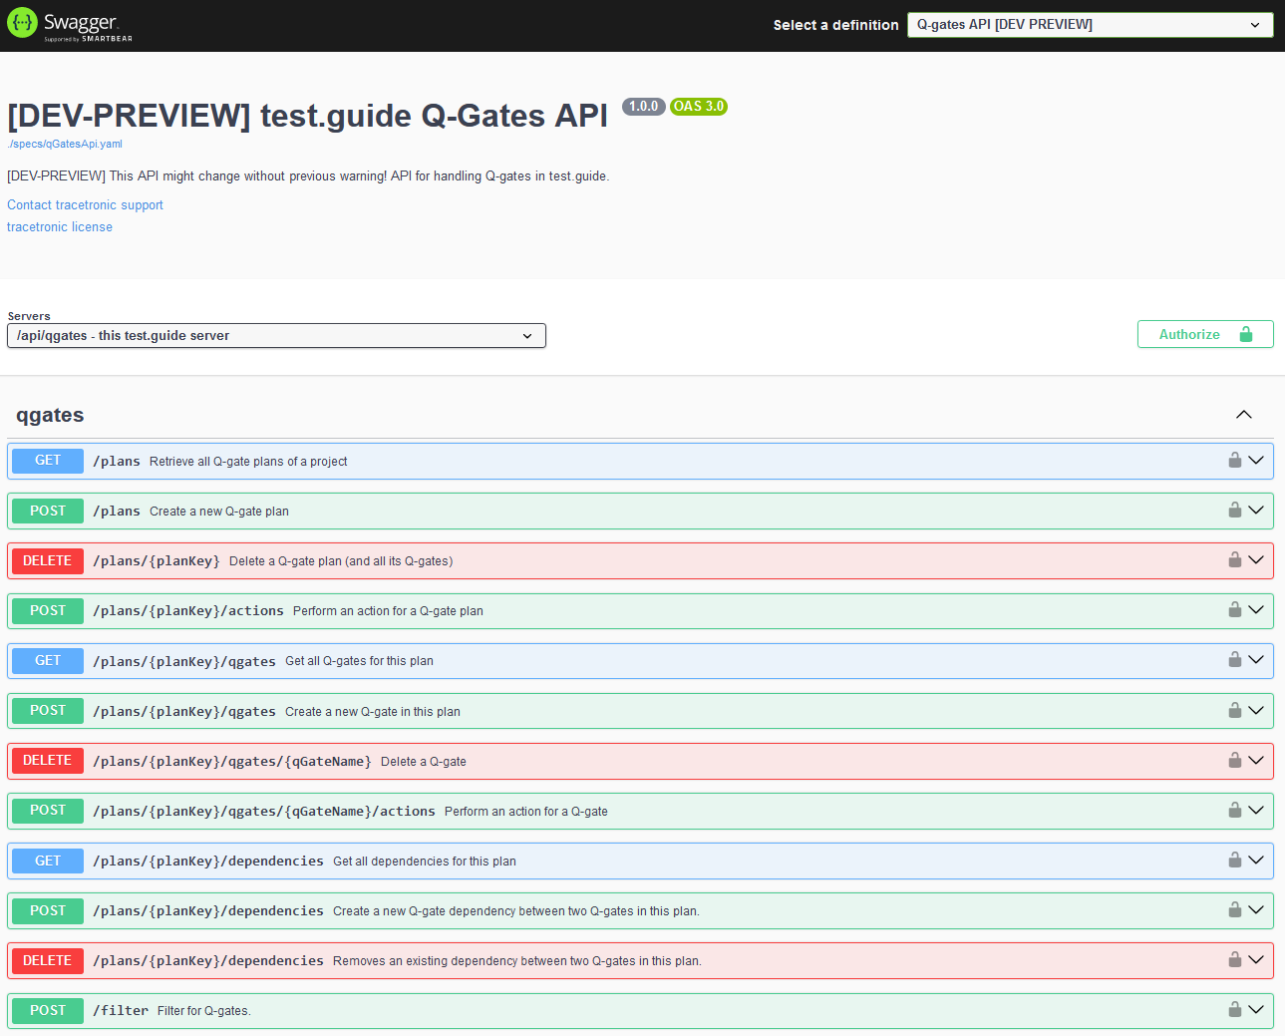This screenshot has width=1285, height=1036.
Task: Click lock icon on GET /plans/{planKey}/qgates row
Action: [x=1234, y=660]
